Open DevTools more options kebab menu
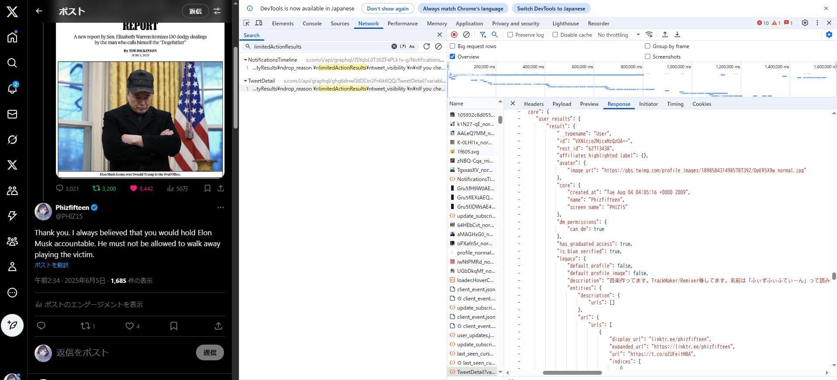This screenshot has height=380, width=837. click(817, 23)
